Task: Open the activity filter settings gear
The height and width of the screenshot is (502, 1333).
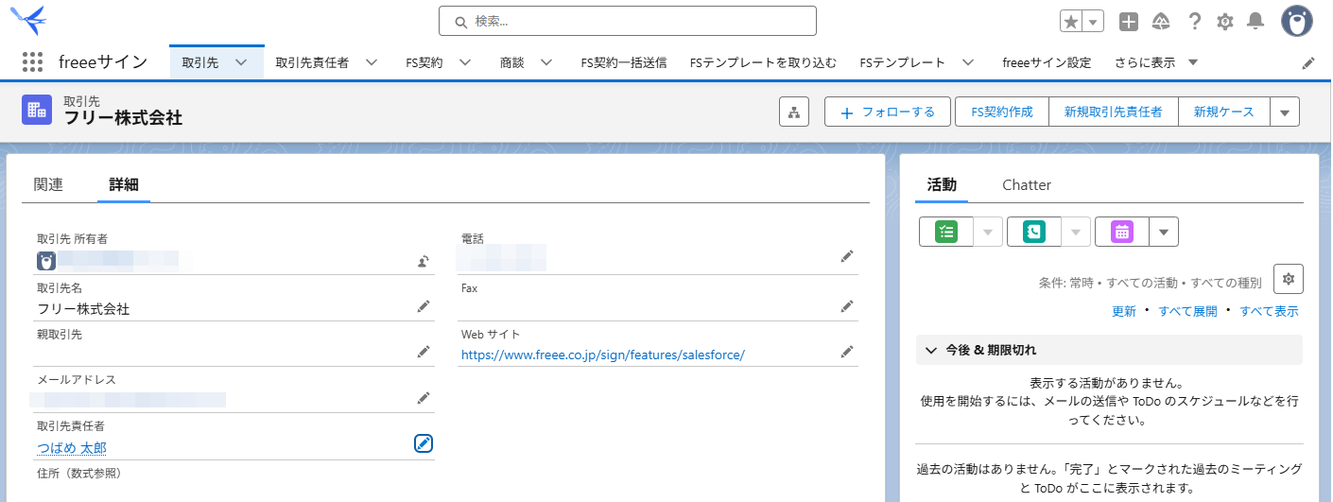Action: click(1289, 279)
